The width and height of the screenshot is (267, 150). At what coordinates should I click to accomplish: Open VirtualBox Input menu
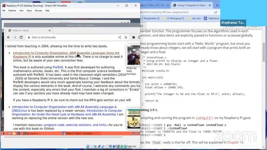[x=29, y=10]
